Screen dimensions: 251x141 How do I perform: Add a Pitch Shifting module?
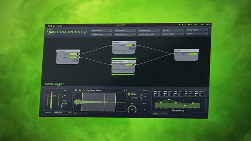click(x=125, y=30)
